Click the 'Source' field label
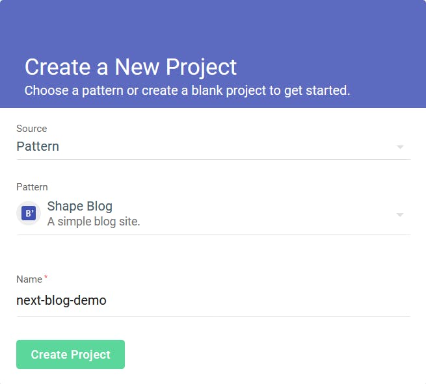 [x=31, y=129]
